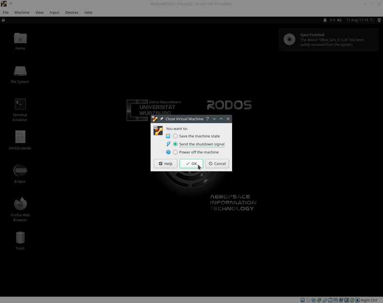Viewport: 383px width, 303px height.
Task: Click the Help button in the dialog
Action: point(166,164)
